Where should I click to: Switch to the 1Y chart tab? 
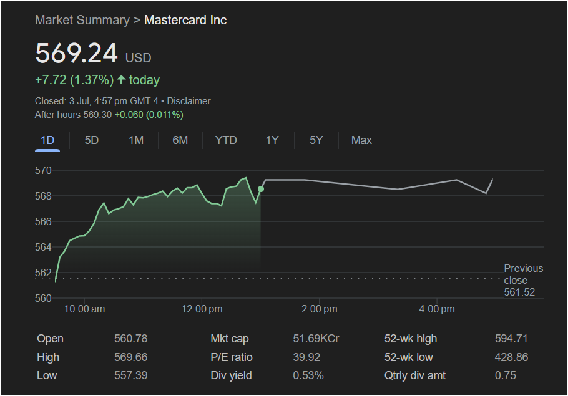[272, 140]
